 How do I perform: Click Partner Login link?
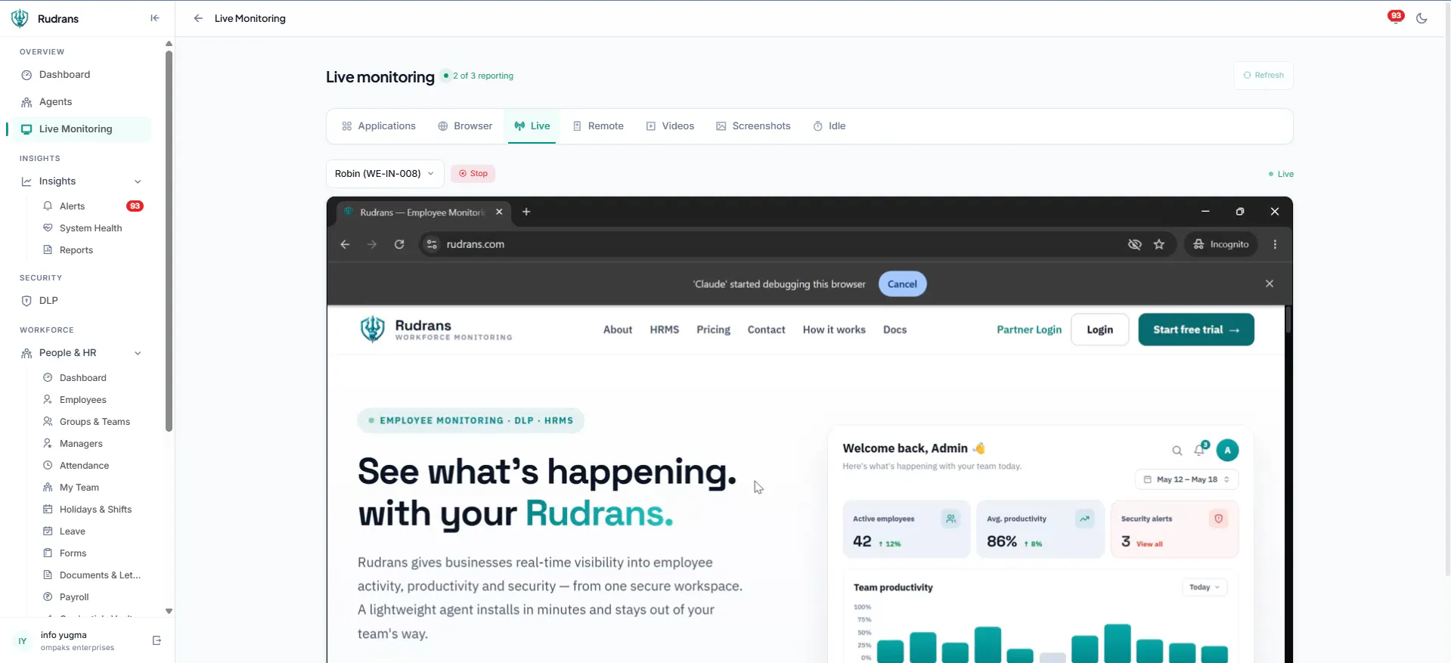[1029, 330]
